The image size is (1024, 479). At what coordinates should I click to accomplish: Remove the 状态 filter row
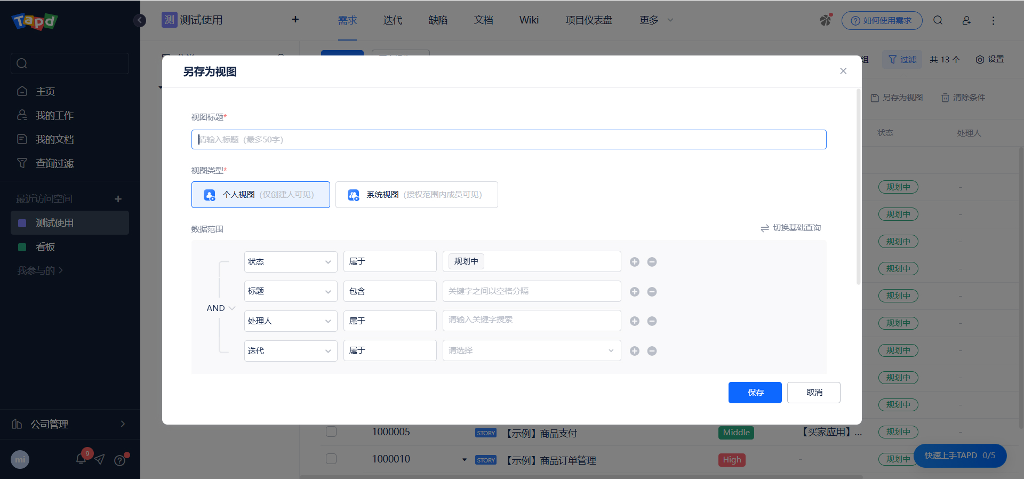tap(652, 262)
